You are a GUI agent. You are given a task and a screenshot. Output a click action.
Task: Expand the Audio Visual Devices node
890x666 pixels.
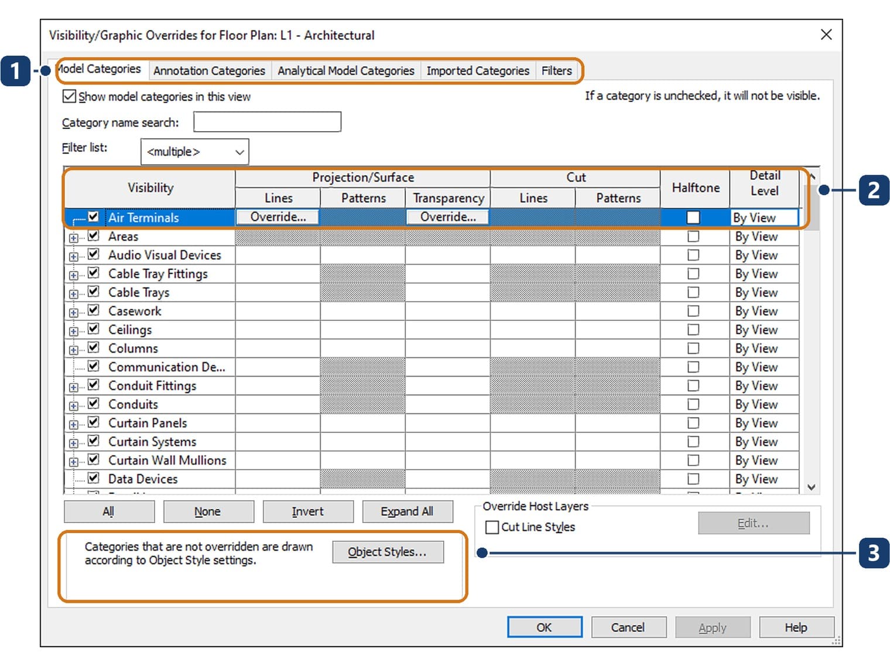pyautogui.click(x=73, y=257)
